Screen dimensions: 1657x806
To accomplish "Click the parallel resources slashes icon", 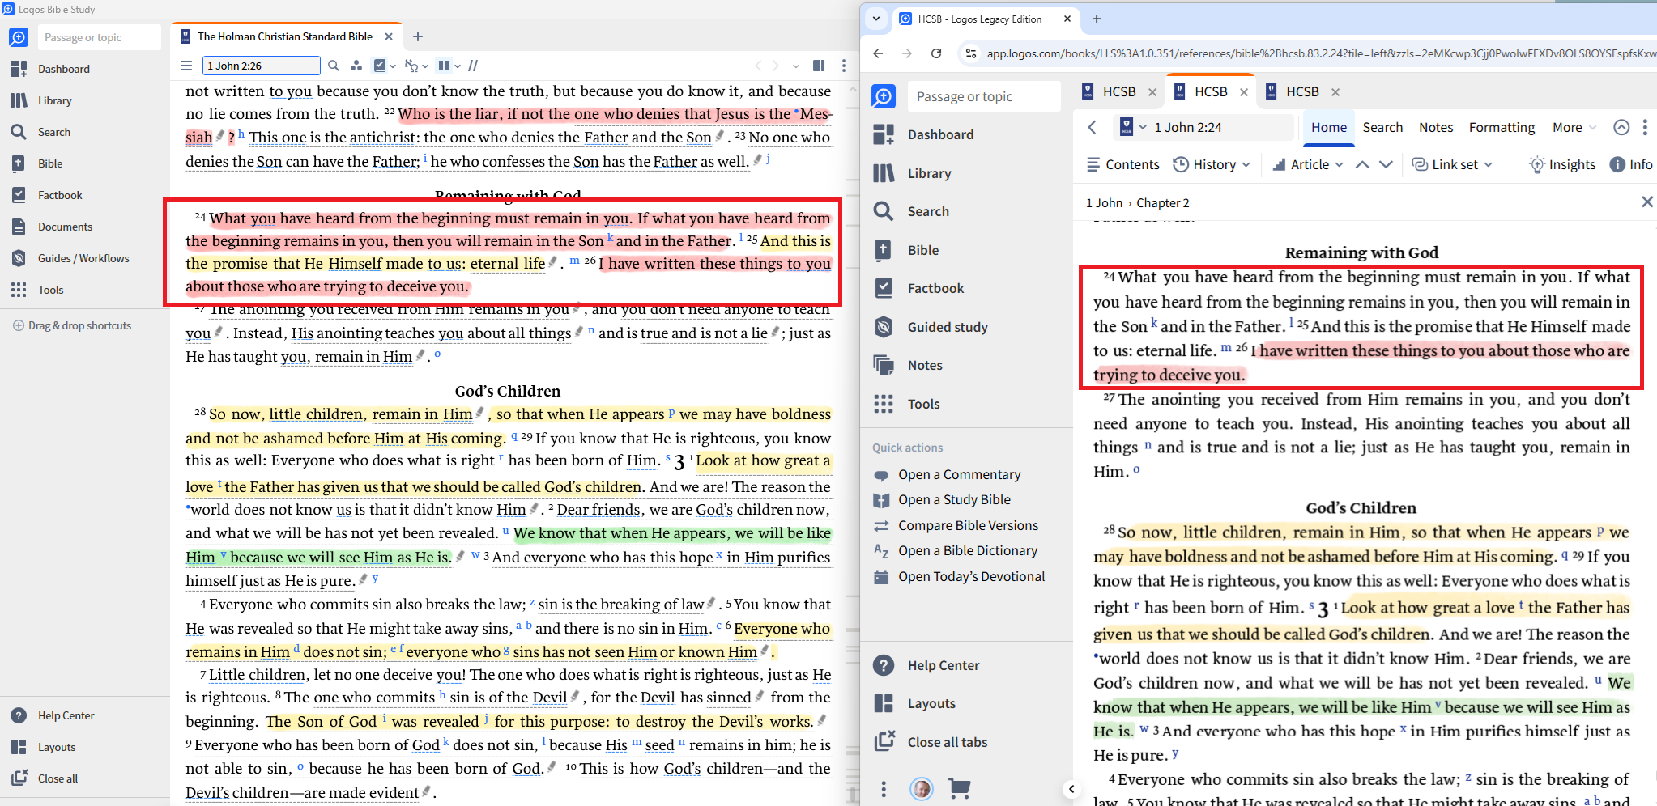I will (x=473, y=66).
